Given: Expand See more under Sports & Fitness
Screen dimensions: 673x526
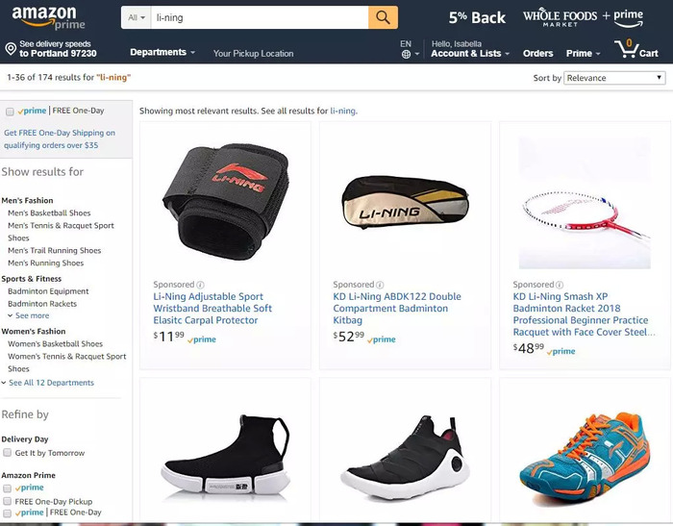Looking at the screenshot, I should tap(28, 315).
